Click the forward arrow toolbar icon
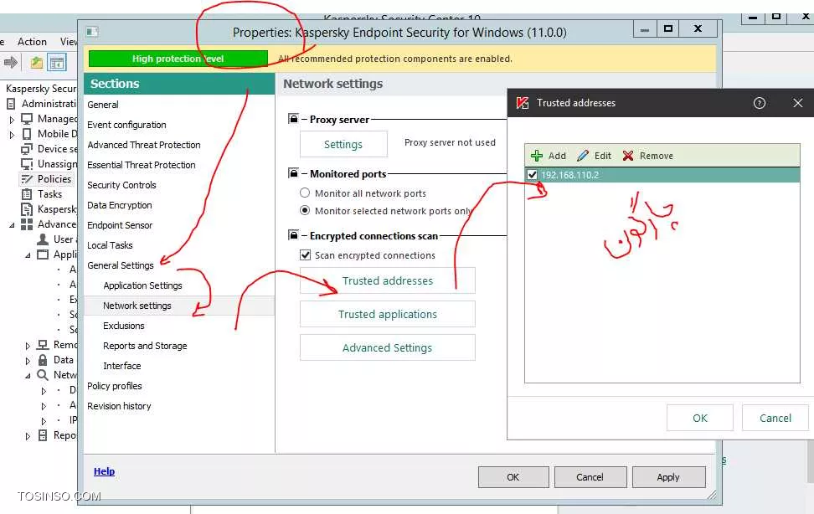The height and width of the screenshot is (514, 814). 10,63
